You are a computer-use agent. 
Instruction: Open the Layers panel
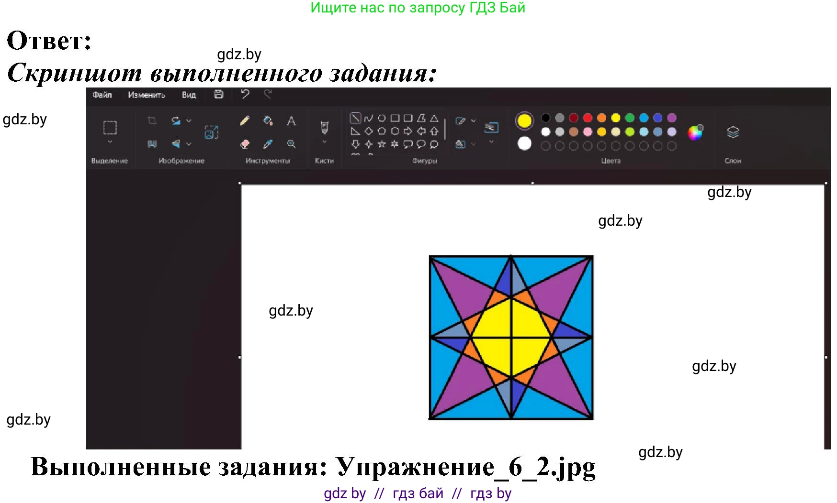click(x=733, y=132)
